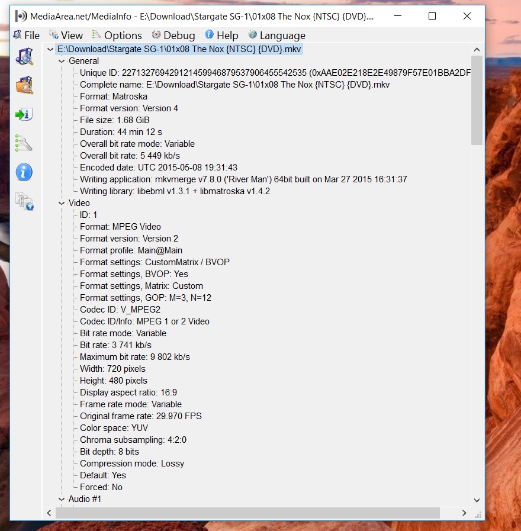Select the 'Format: MPEG Video' row
Screen dimensions: 521x531
pyautogui.click(x=120, y=227)
